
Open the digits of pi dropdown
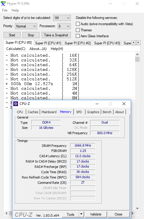62,18
